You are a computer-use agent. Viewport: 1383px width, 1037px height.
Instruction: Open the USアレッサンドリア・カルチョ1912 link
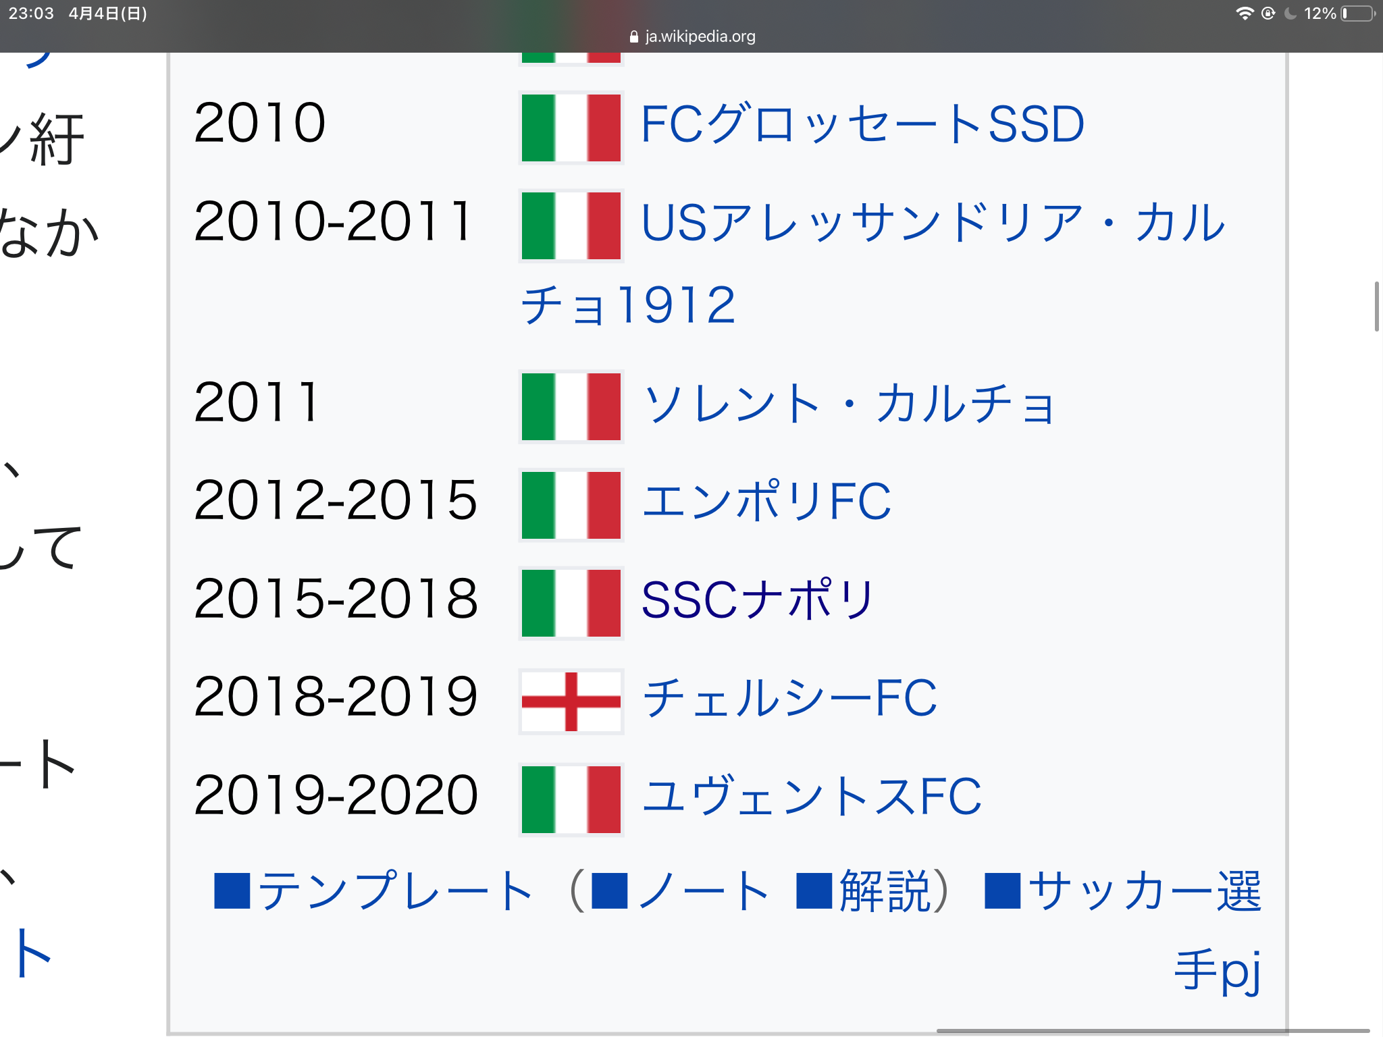pos(932,223)
